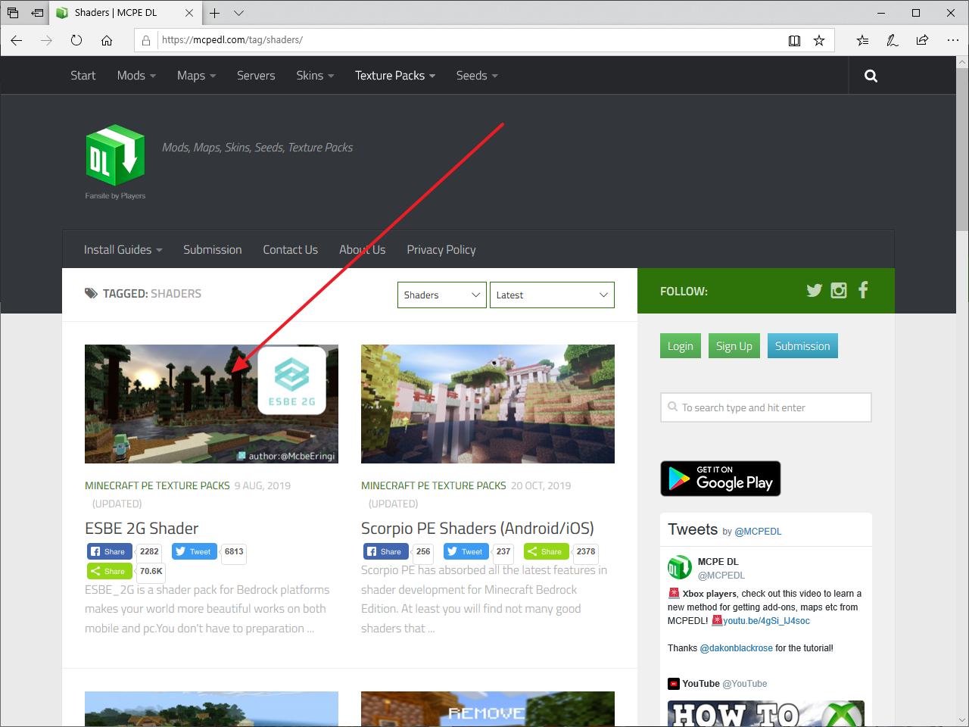Screen dimensions: 969x727
Task: Open the Privacy Policy page
Action: (441, 250)
